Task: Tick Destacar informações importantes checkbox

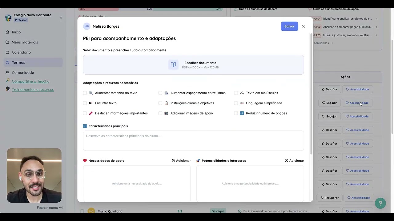Action: (x=85, y=113)
